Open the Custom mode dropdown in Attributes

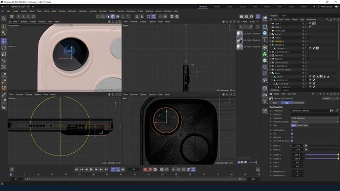(330, 99)
